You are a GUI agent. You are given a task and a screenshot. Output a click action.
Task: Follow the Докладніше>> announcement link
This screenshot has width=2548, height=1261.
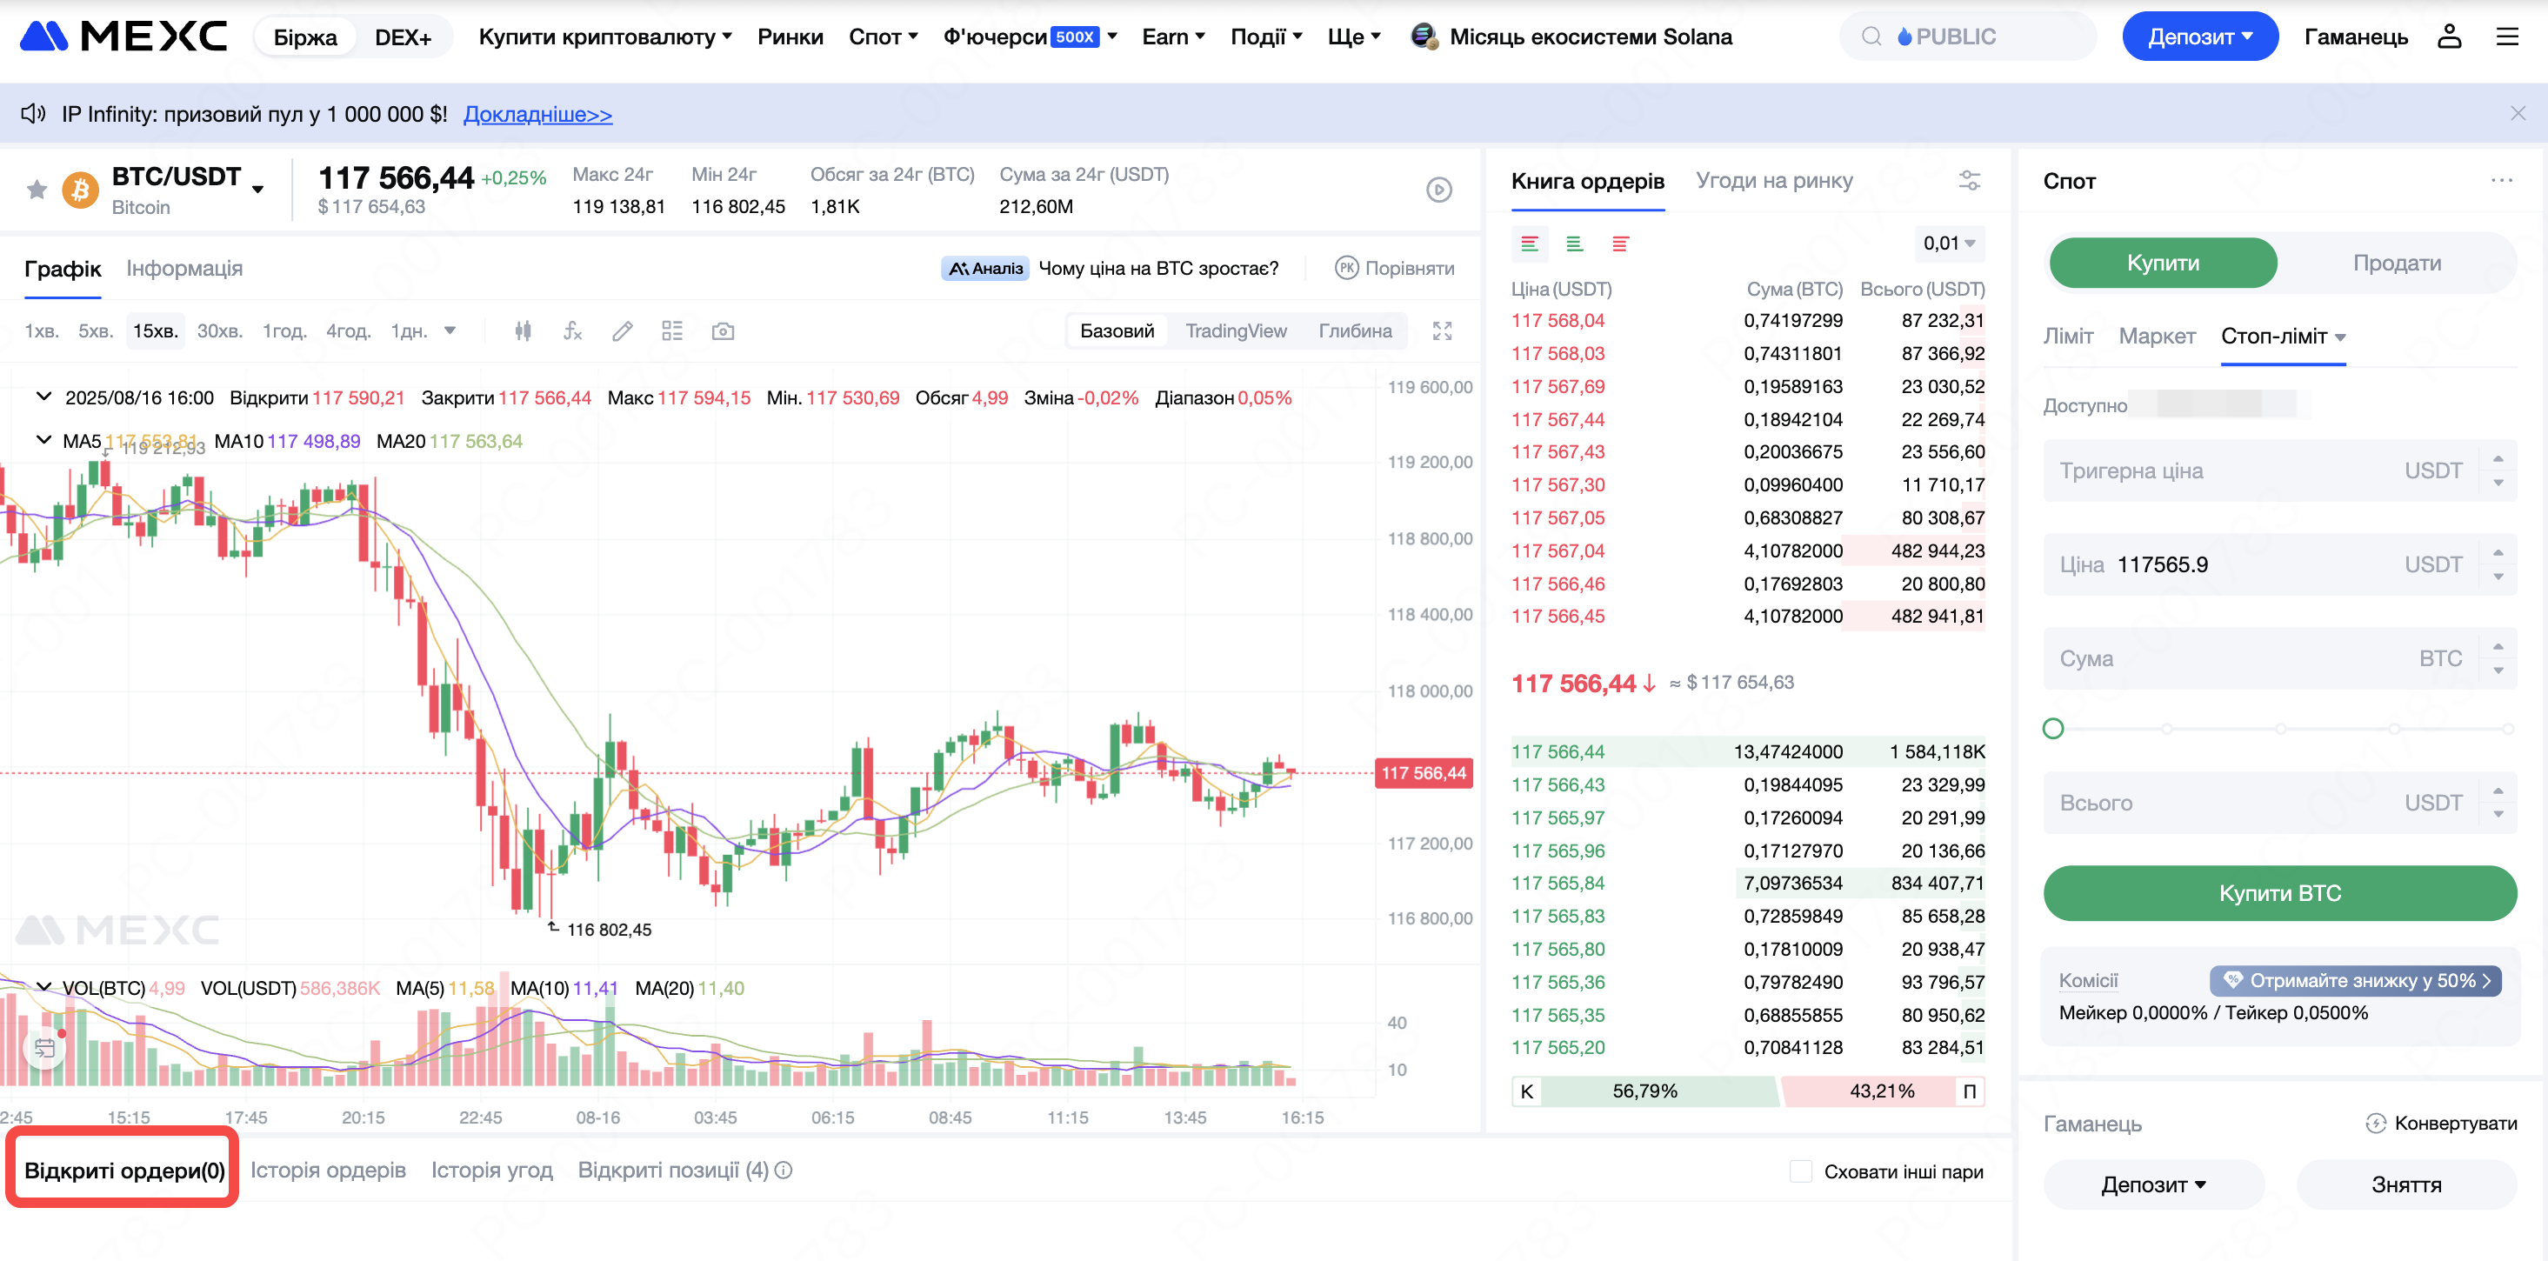point(537,115)
